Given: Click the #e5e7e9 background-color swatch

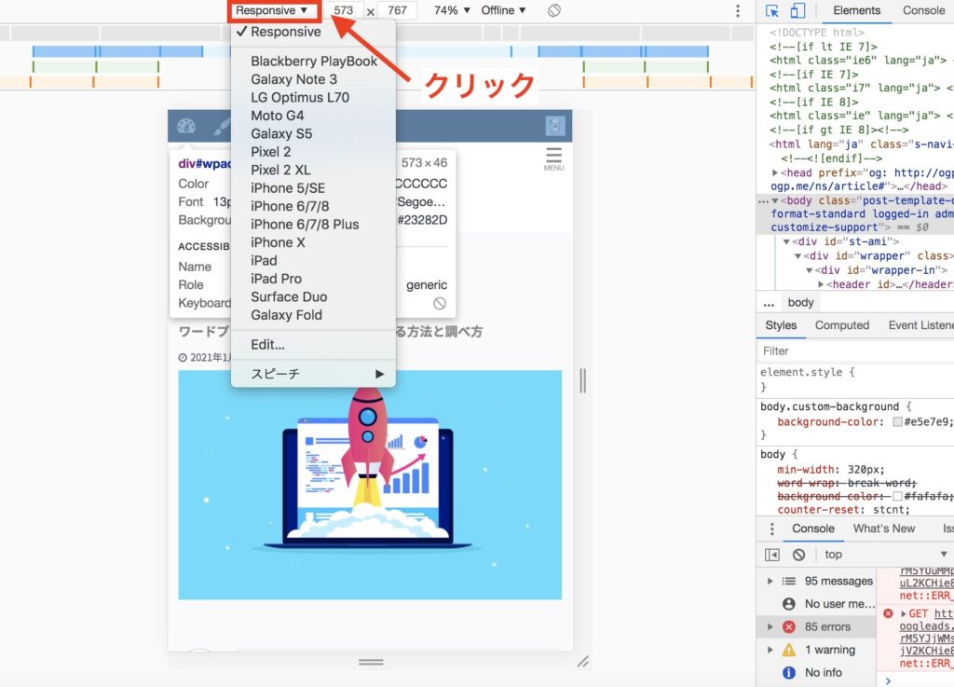Looking at the screenshot, I should [x=897, y=421].
